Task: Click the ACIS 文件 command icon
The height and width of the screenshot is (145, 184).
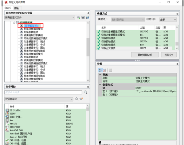Action: 7,117
